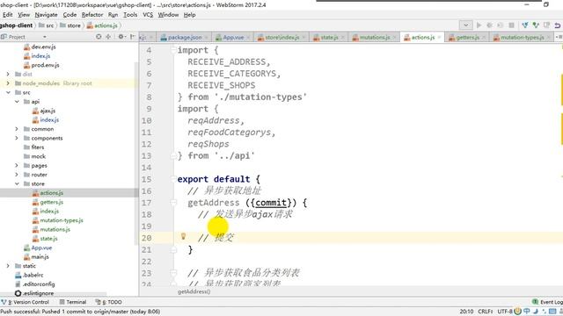Open the Terminal tool window
563x316 pixels.
(73, 302)
